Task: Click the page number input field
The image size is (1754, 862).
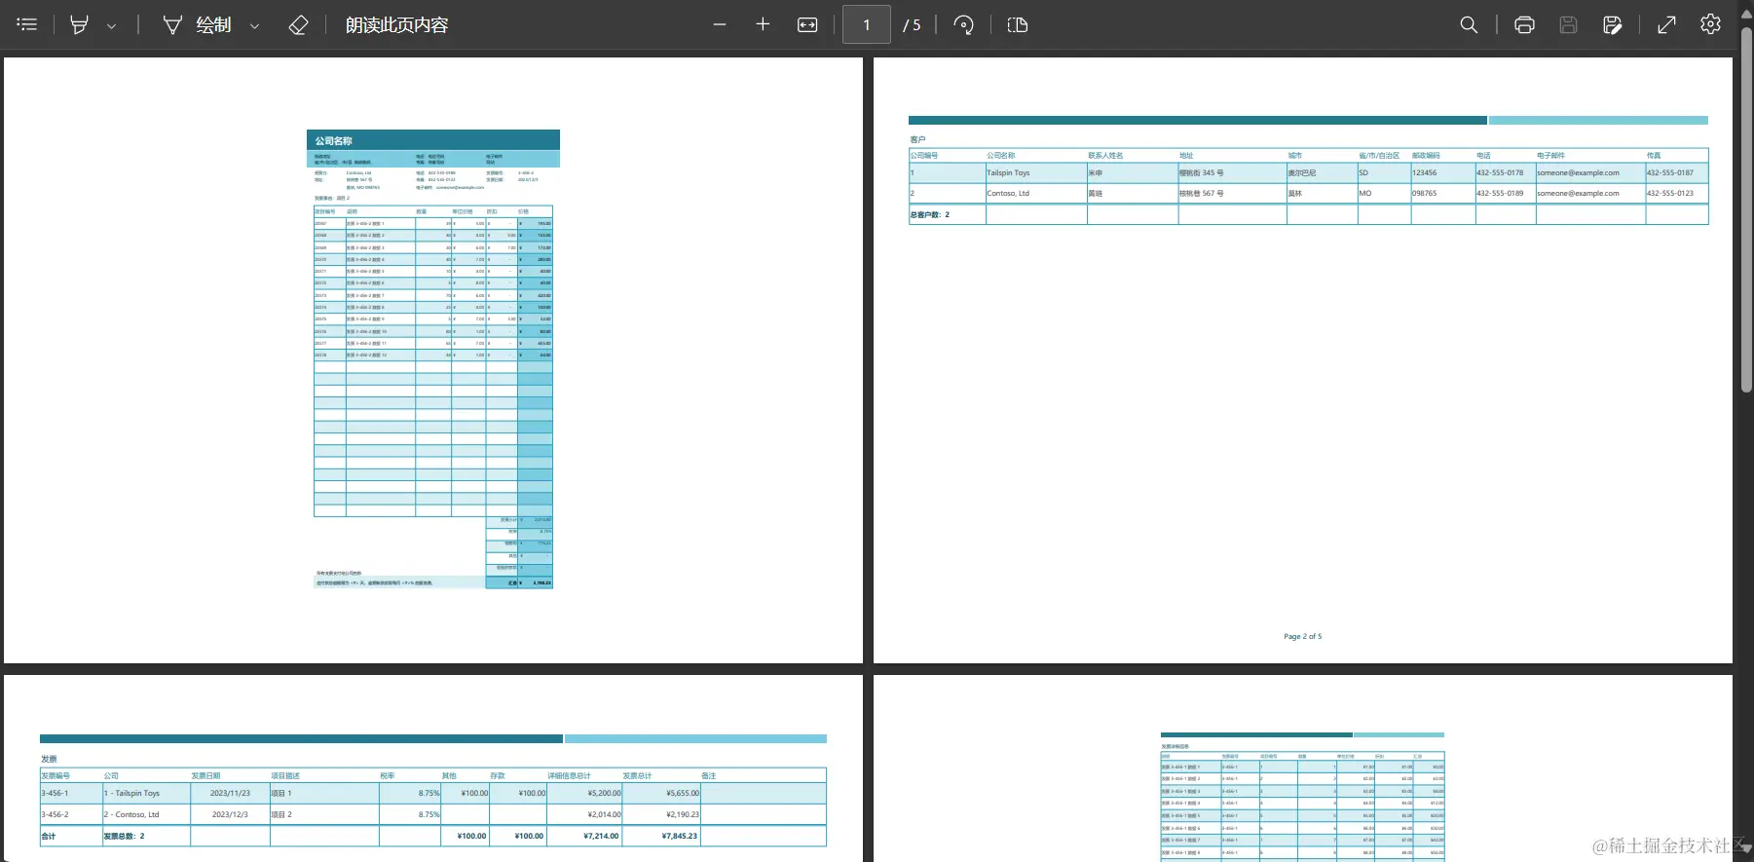Action: tap(866, 24)
